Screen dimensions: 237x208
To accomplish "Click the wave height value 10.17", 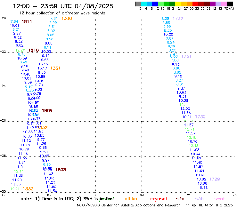I will click(42, 68).
